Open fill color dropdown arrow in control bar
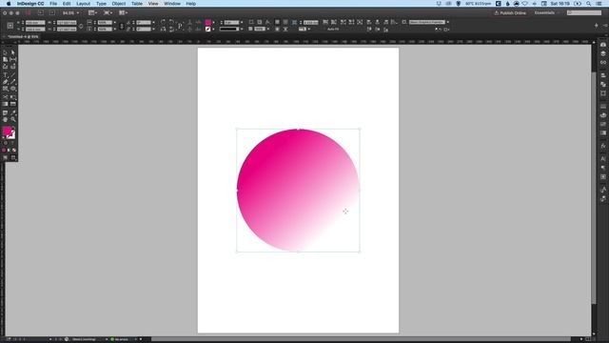The width and height of the screenshot is (609, 343). (x=213, y=22)
